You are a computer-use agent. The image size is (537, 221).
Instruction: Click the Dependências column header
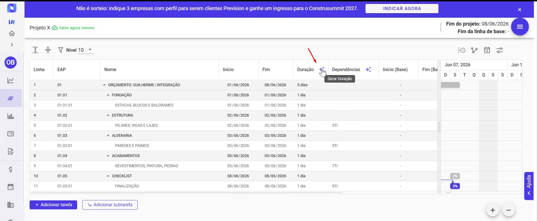coord(346,70)
